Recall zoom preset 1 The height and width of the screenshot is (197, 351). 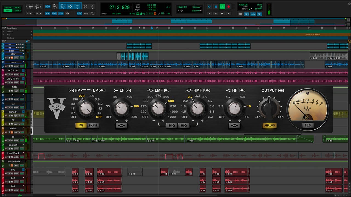(x=27, y=13)
